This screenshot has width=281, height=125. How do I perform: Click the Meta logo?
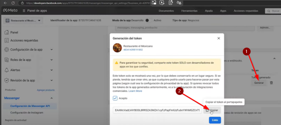click(x=10, y=11)
